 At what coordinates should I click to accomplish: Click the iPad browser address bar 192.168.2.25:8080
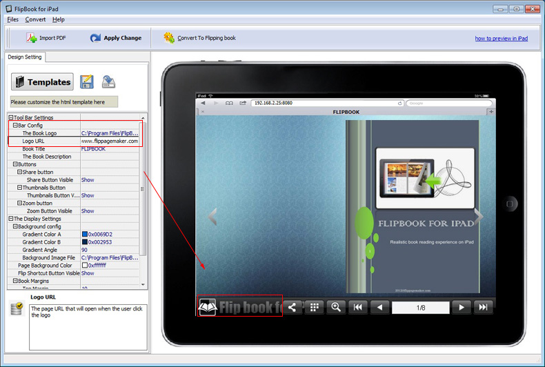coord(328,103)
